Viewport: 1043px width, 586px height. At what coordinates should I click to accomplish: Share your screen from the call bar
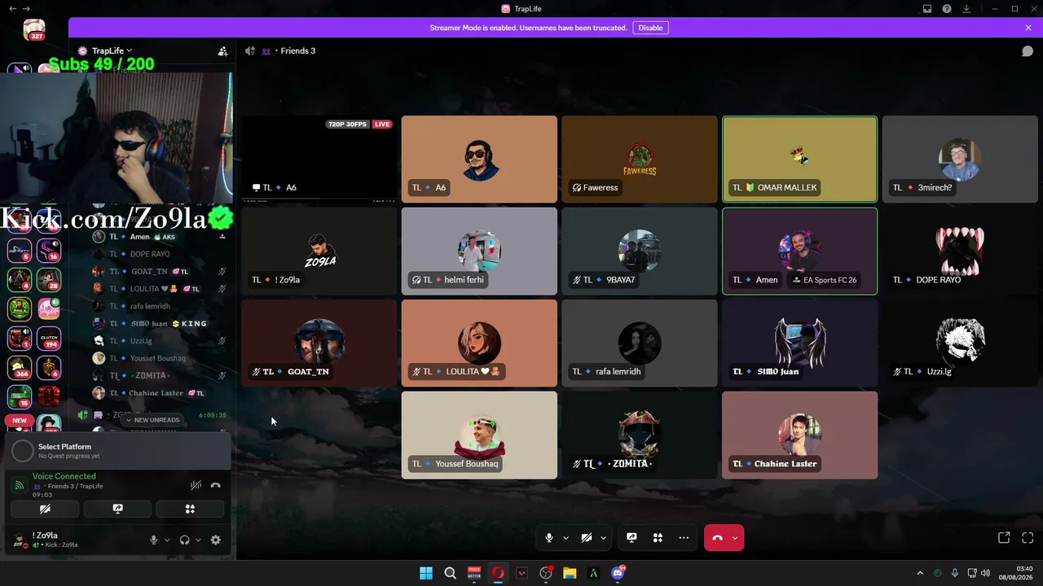click(x=632, y=538)
